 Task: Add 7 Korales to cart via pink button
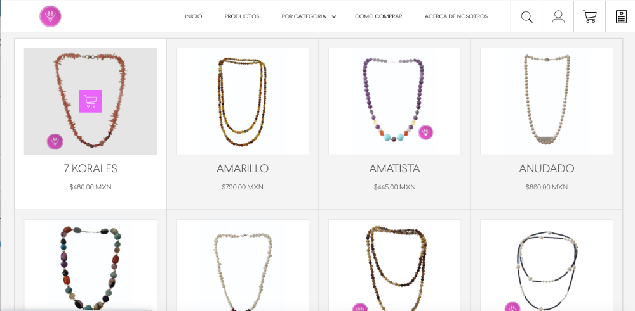tap(90, 101)
